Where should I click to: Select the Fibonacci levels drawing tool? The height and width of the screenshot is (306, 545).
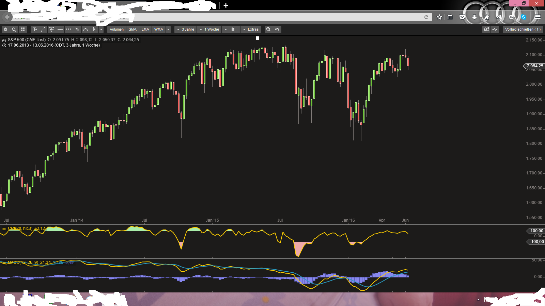click(x=51, y=30)
